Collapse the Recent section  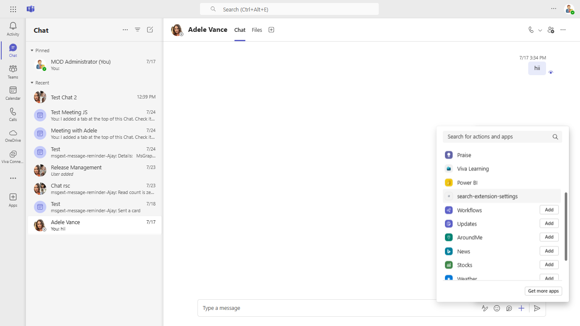pyautogui.click(x=32, y=83)
